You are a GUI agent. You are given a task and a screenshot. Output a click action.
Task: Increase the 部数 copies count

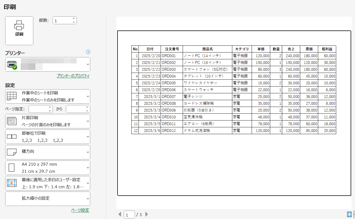click(x=74, y=19)
